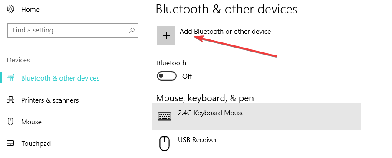Click keyboard icon of 2.4G Keyboard Mouse
Image resolution: width=392 pixels, height=158 pixels.
pyautogui.click(x=165, y=116)
